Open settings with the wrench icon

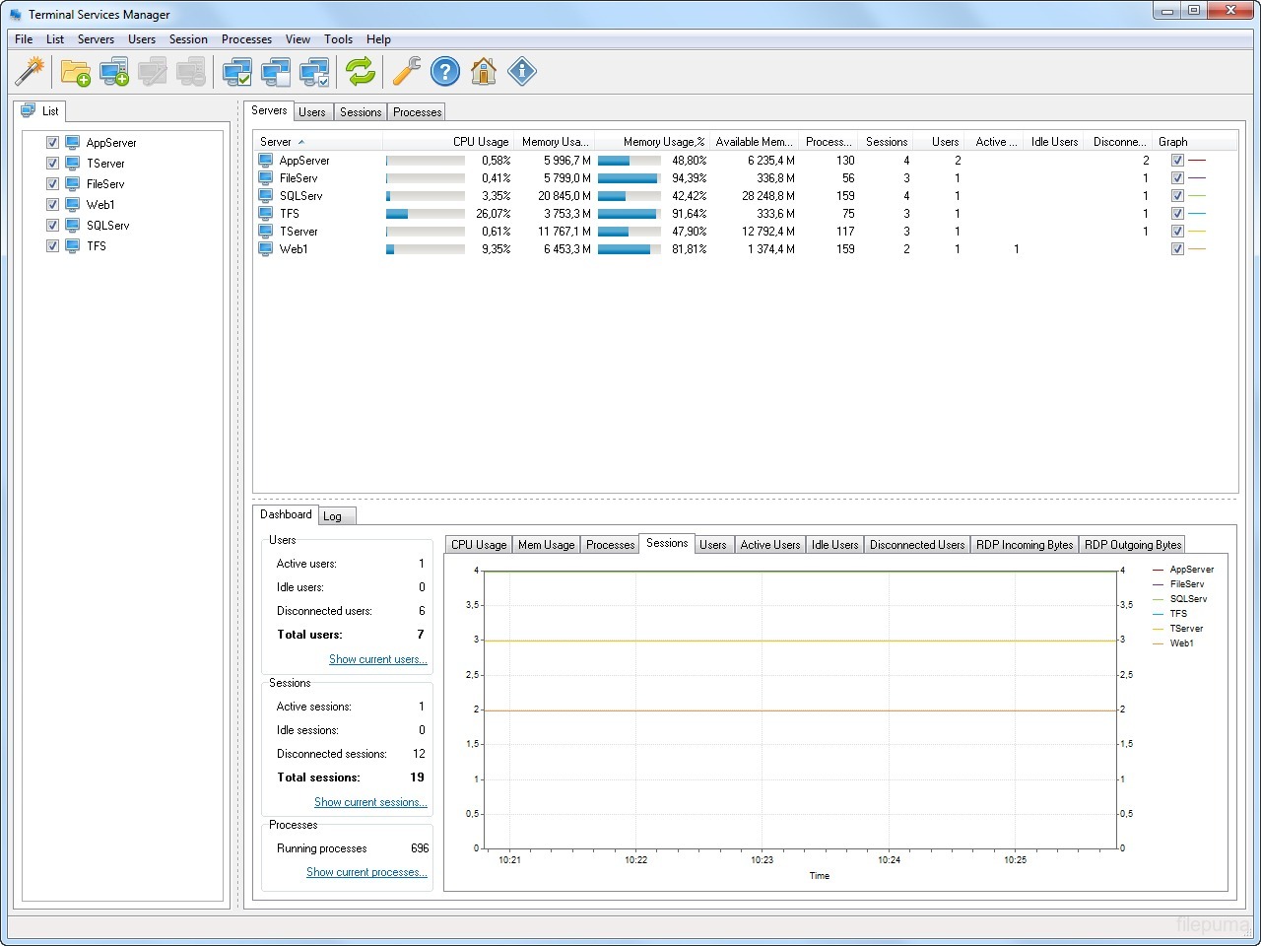[x=406, y=71]
